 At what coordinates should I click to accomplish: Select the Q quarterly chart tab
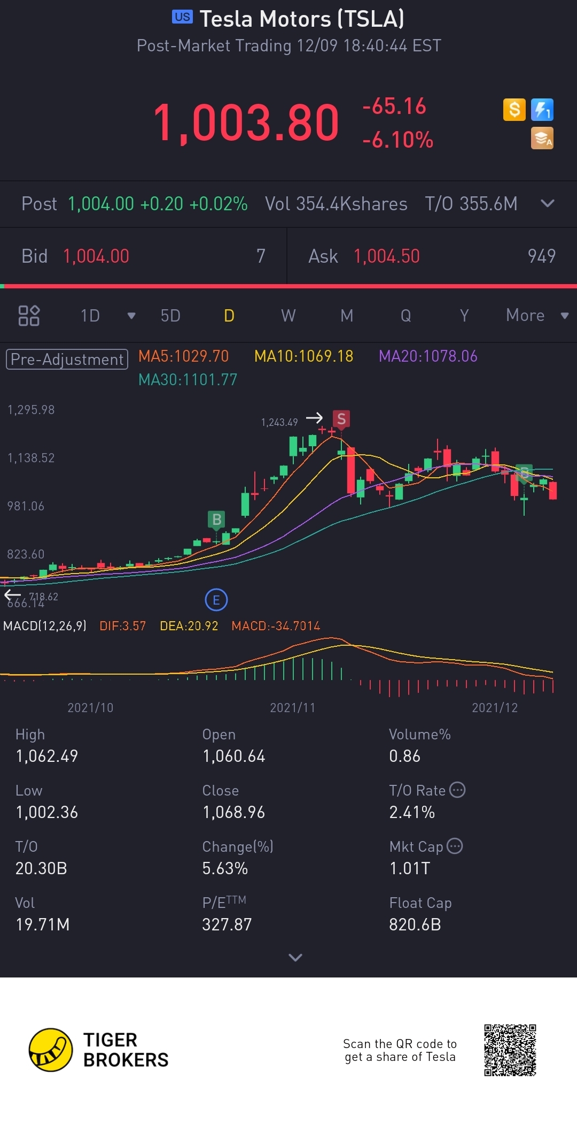[406, 316]
